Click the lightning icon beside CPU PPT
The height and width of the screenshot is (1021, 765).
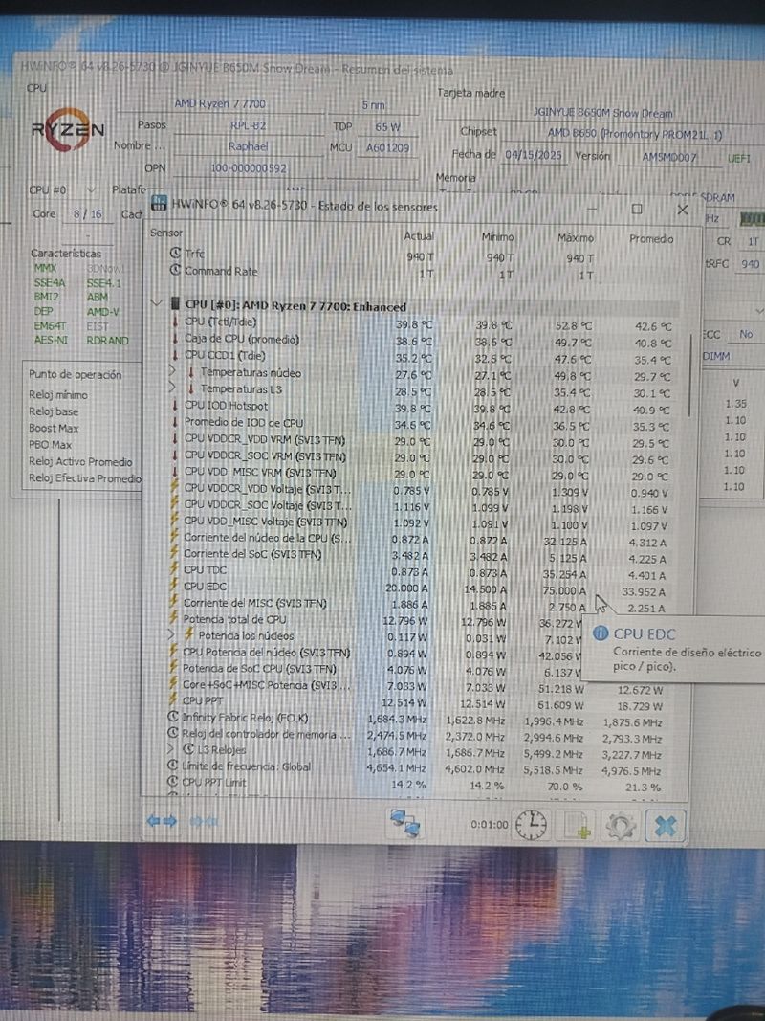click(173, 700)
